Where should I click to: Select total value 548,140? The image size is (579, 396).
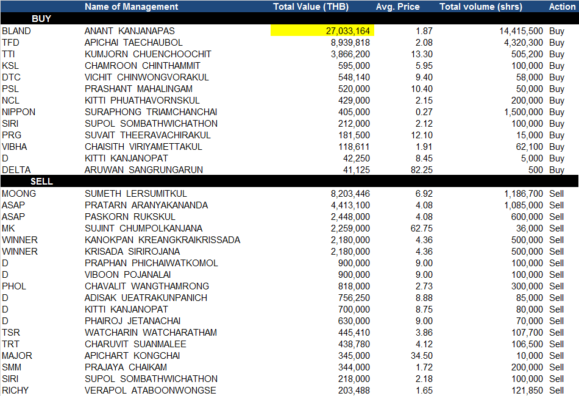[353, 77]
